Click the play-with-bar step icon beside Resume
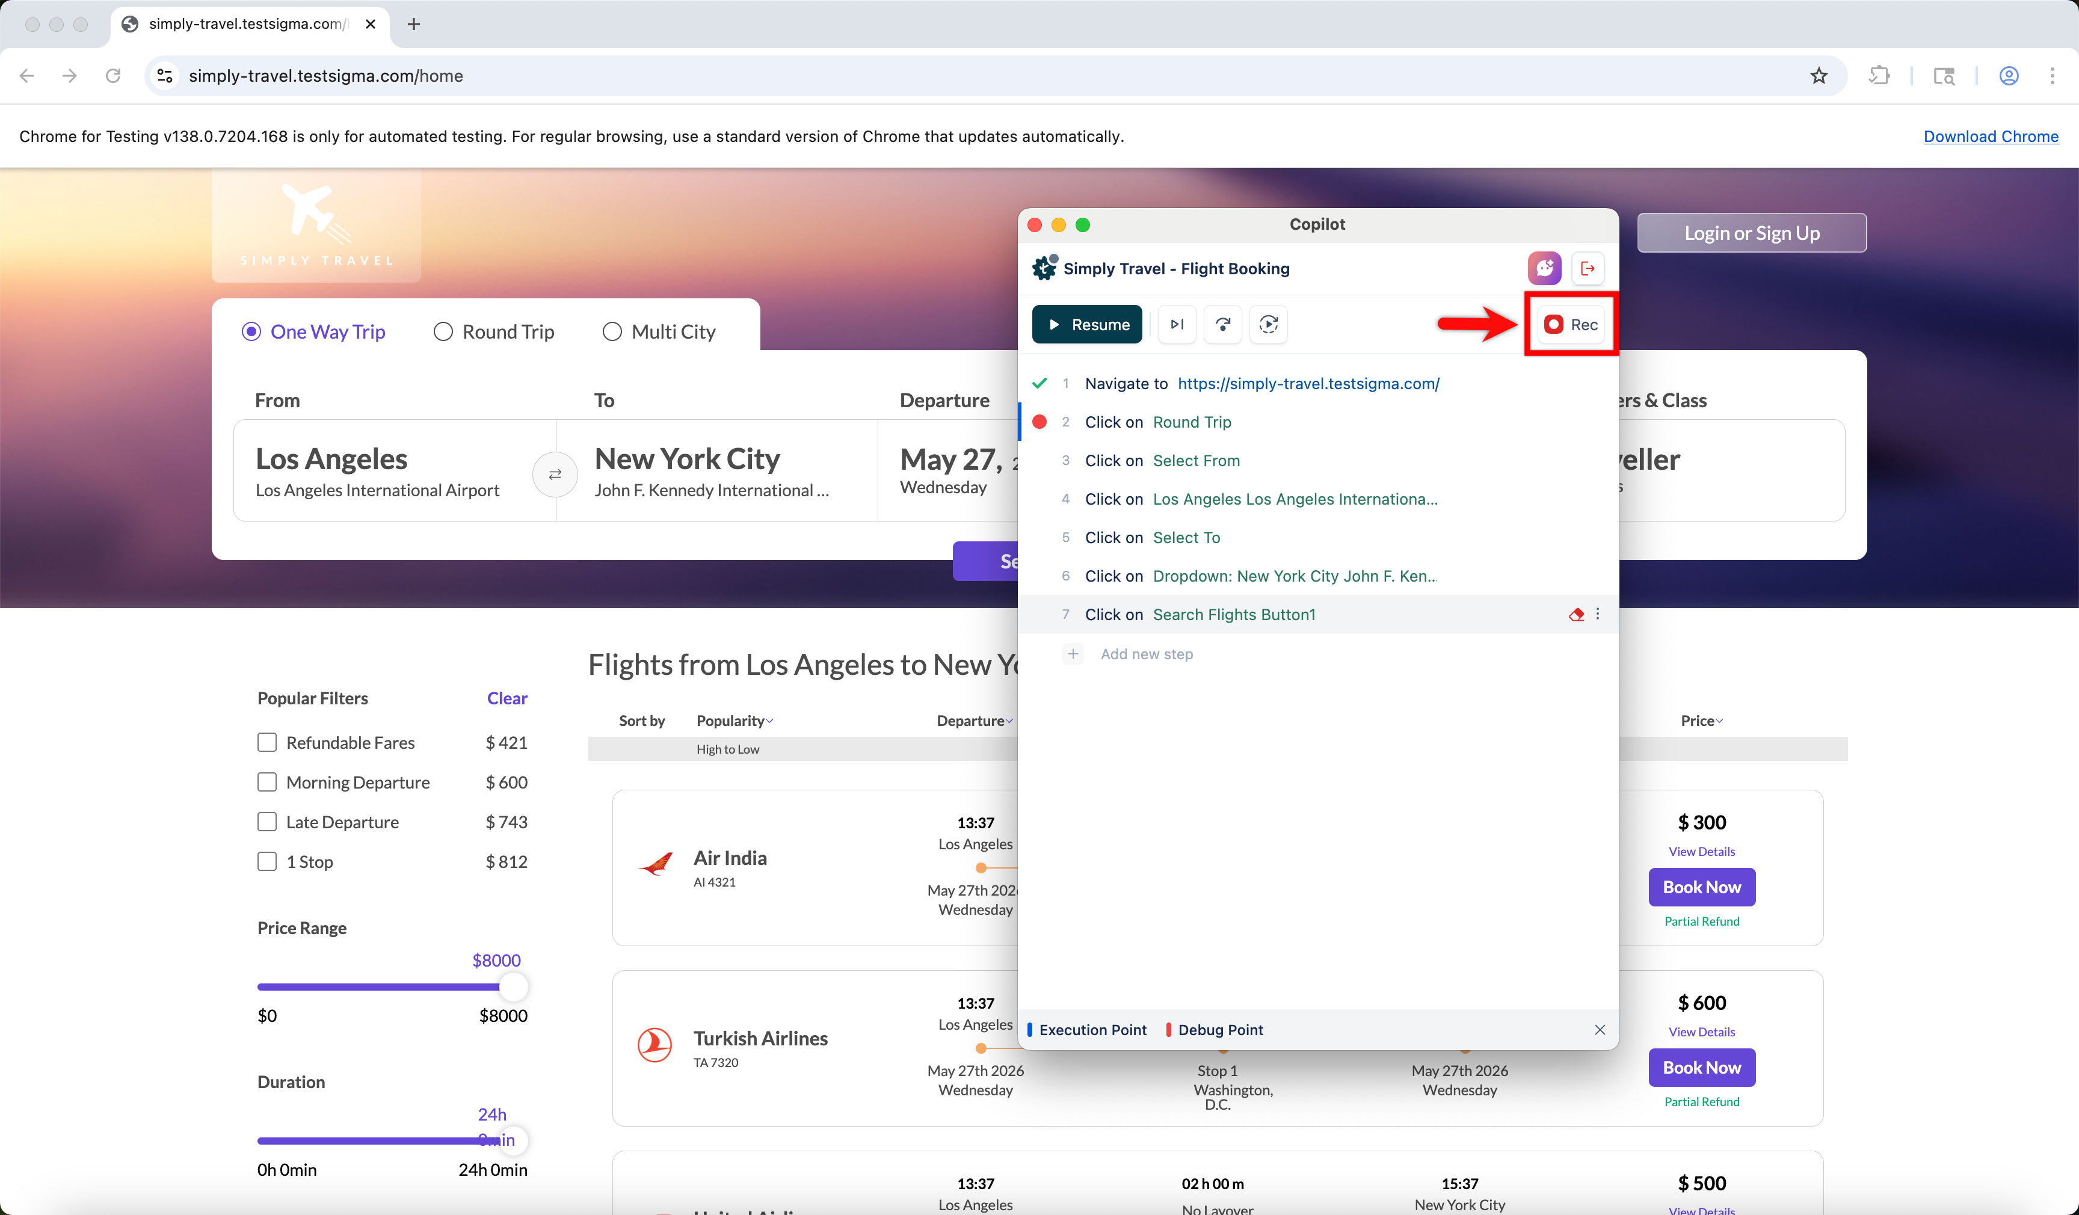Viewport: 2079px width, 1215px height. click(x=1177, y=324)
